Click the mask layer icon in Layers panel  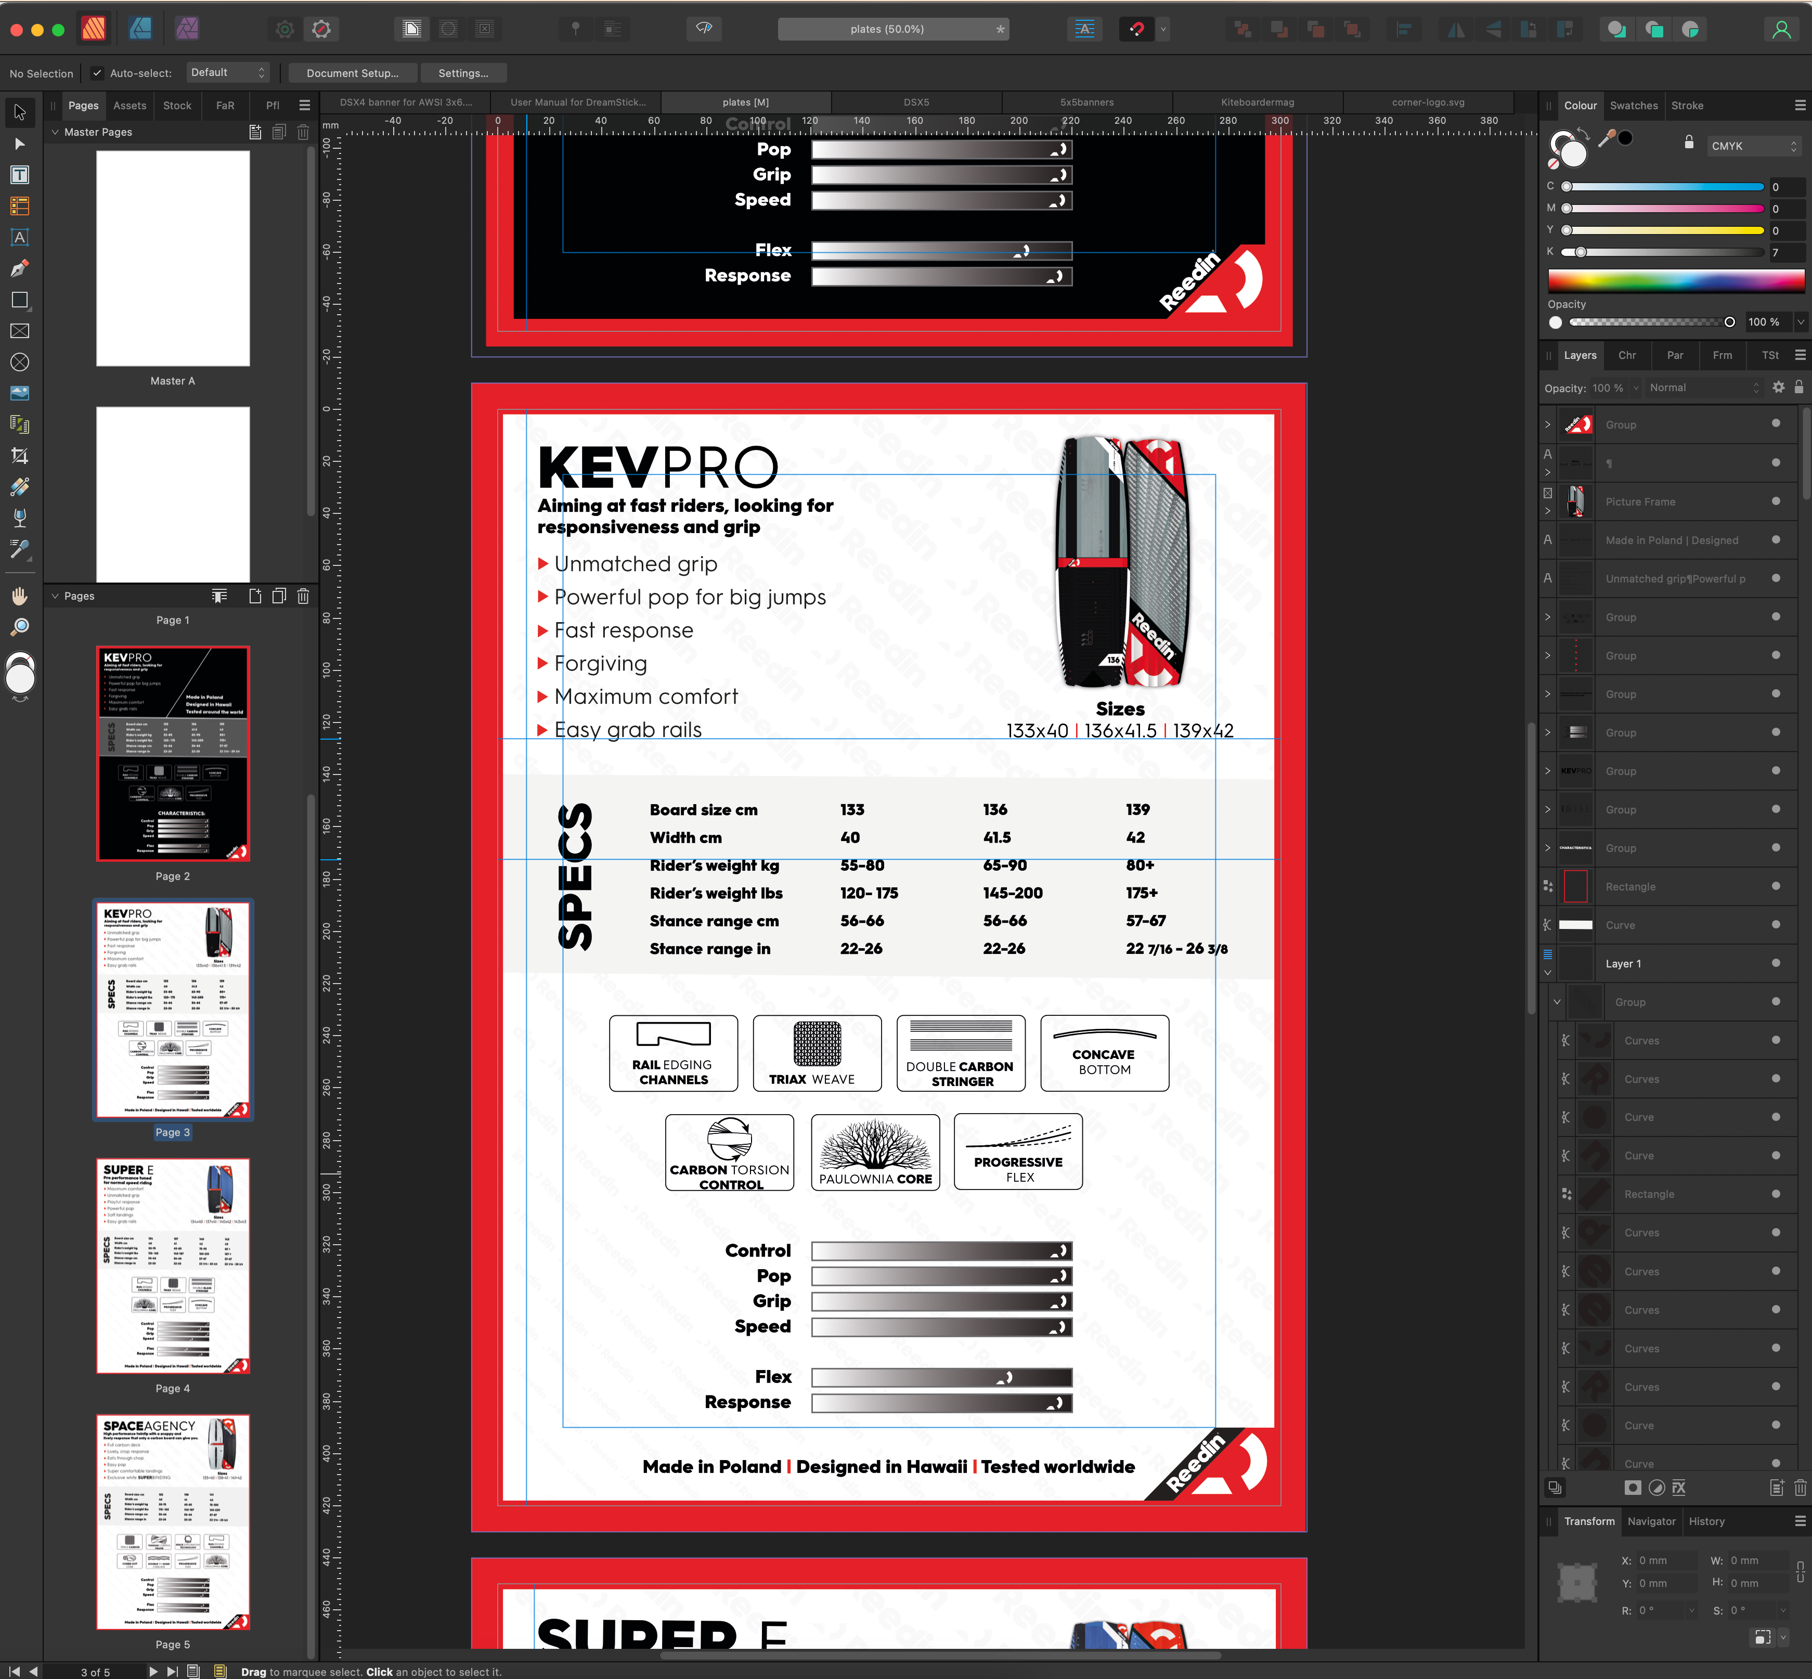point(1632,1487)
